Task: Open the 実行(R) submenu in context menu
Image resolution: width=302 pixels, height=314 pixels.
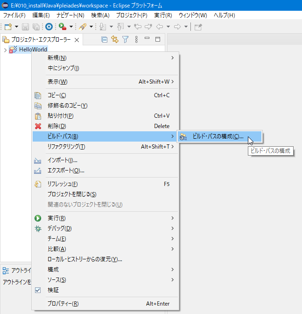Action: tap(105, 218)
